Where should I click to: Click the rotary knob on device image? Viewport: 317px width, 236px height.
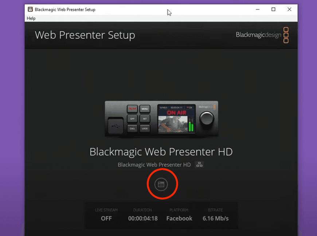click(207, 119)
